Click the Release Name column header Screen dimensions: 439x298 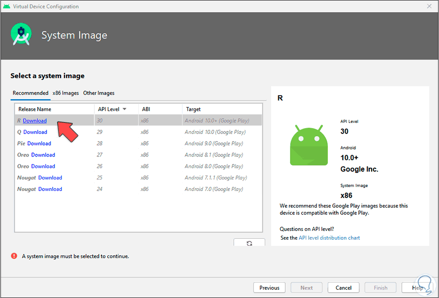point(35,109)
